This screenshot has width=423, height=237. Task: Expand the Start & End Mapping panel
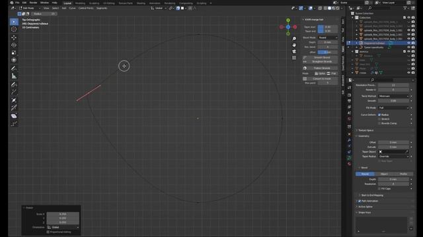pyautogui.click(x=371, y=196)
